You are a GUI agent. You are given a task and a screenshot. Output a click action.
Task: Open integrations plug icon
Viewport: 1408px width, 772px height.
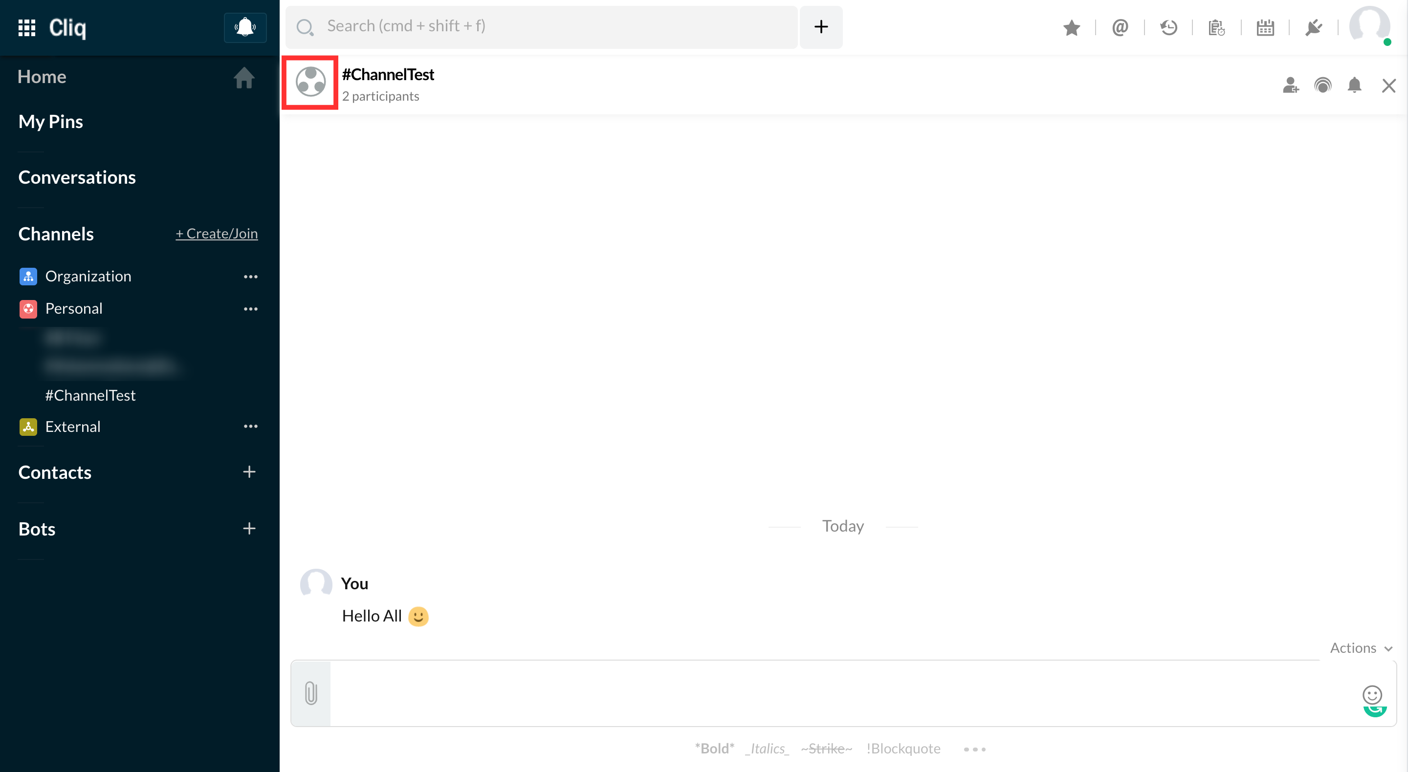1314,27
